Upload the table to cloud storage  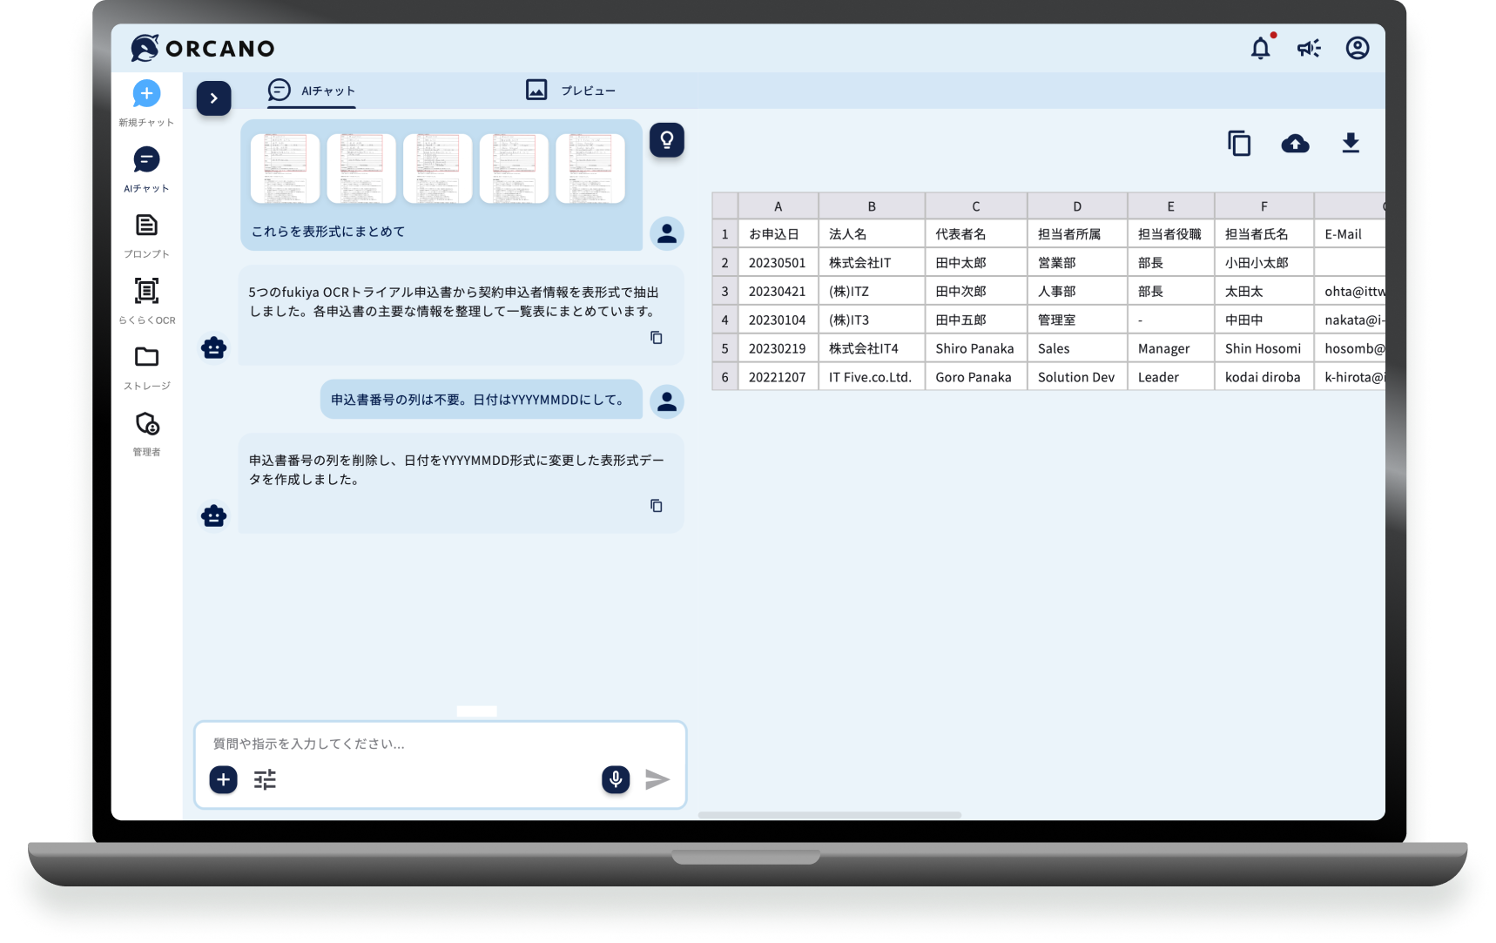pos(1295,144)
